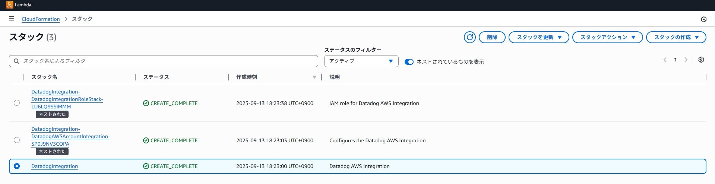Click the timestamp 2025-09-13 18:23:38
Screen dimensions: 715x184
[x=275, y=103]
